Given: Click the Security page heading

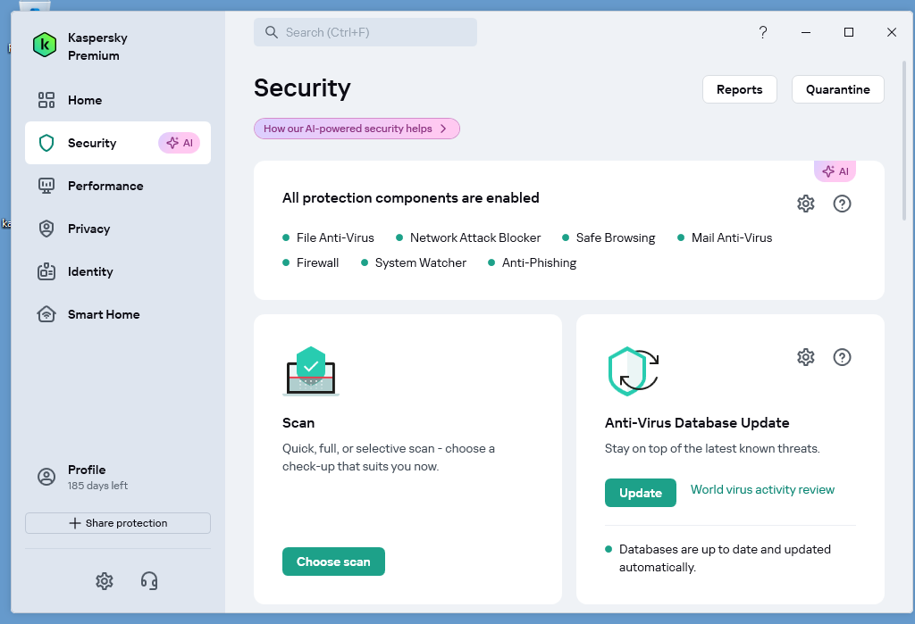Looking at the screenshot, I should [302, 88].
